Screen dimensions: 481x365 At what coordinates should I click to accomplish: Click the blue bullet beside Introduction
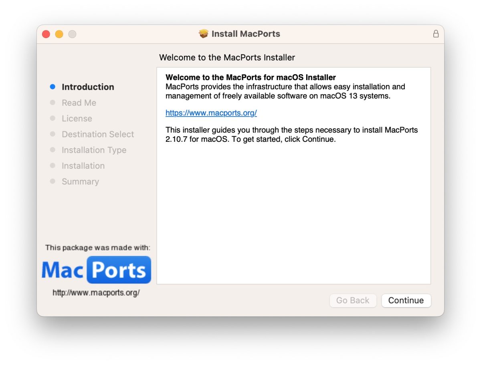click(53, 87)
